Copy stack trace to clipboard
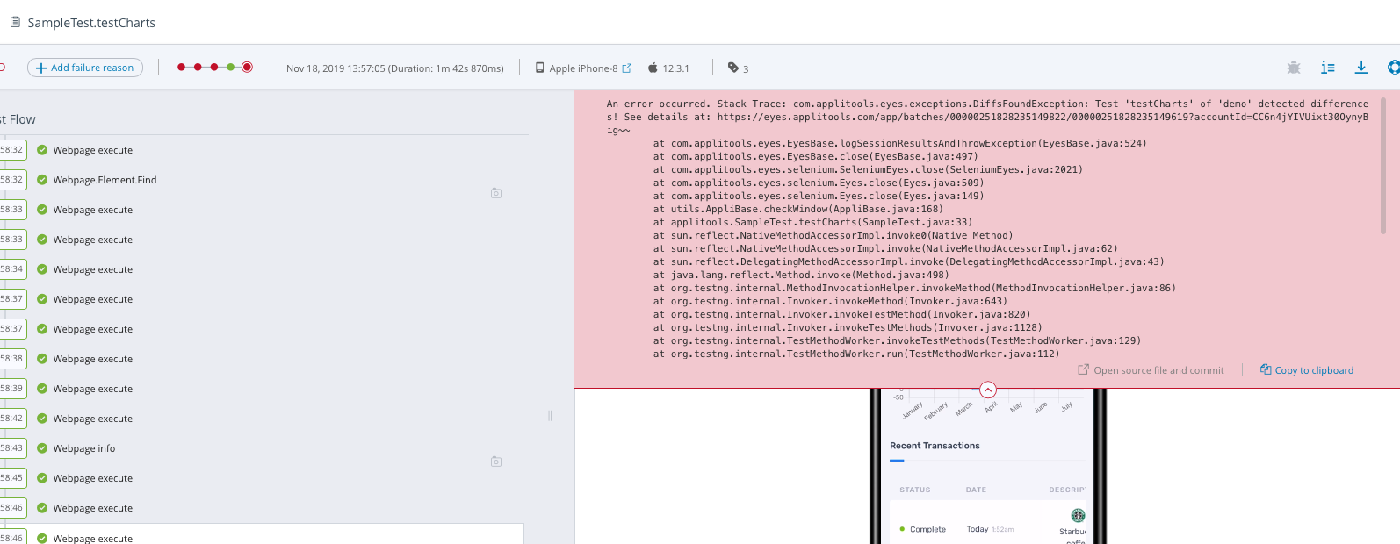Image resolution: width=1400 pixels, height=544 pixels. point(1307,370)
